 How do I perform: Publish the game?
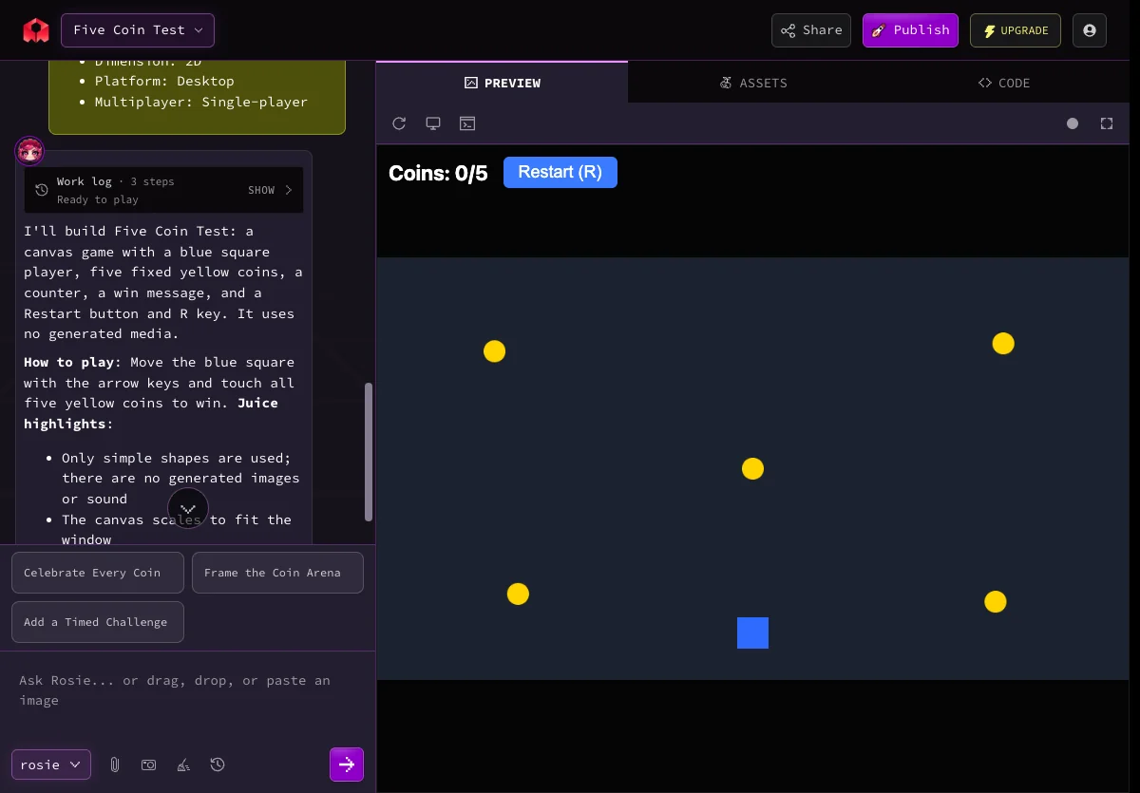(x=910, y=30)
